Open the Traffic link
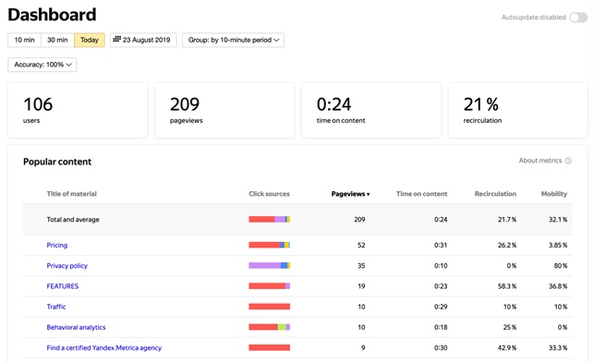 click(56, 307)
